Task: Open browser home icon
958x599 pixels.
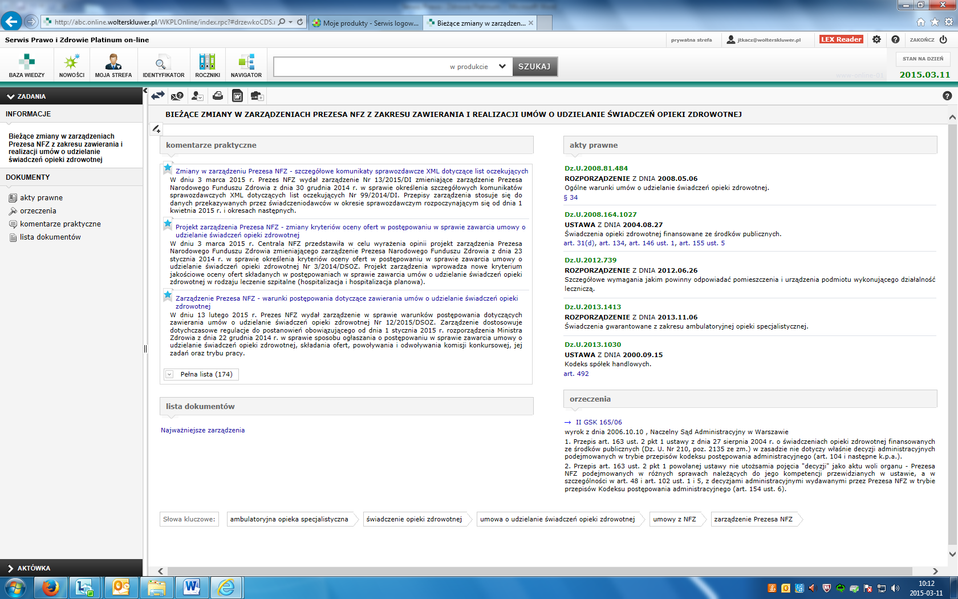Action: (x=921, y=22)
